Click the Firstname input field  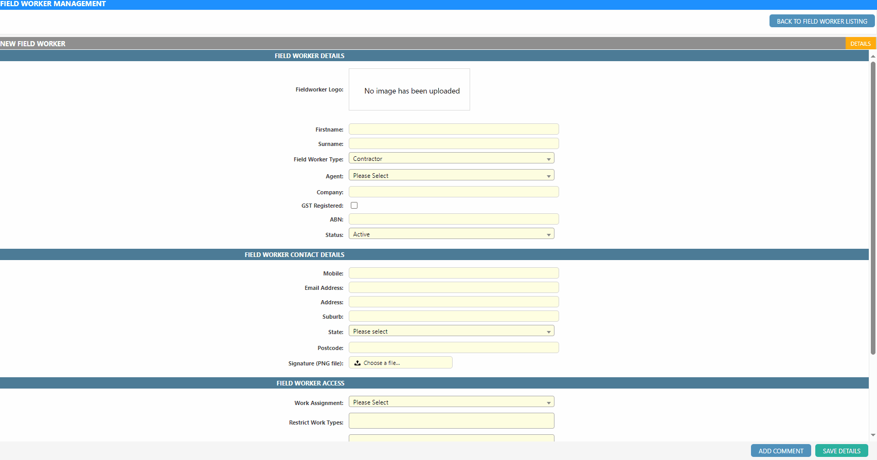click(x=454, y=129)
